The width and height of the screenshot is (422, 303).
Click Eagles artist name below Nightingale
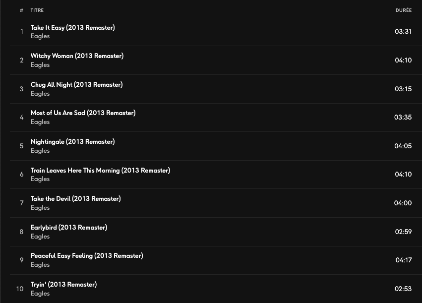40,151
